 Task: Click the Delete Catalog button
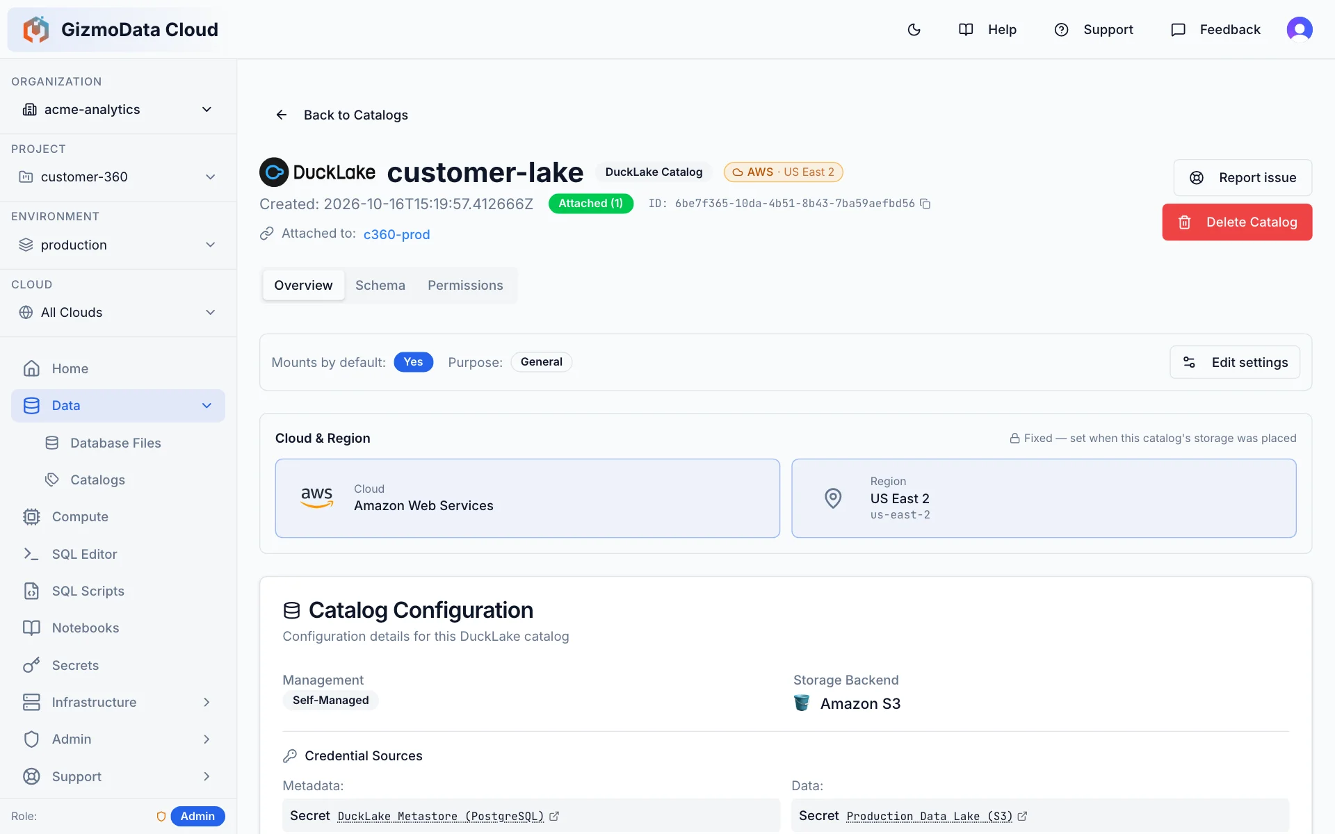click(x=1237, y=222)
